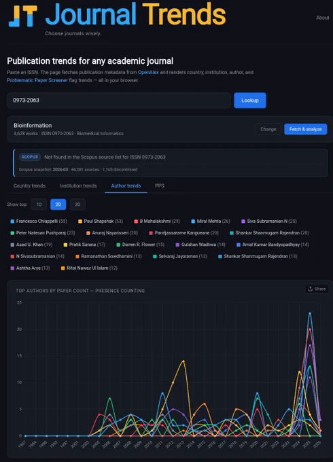Toggle B Mahalakshmi legend entry
This screenshot has width=333, height=462.
tap(157, 221)
